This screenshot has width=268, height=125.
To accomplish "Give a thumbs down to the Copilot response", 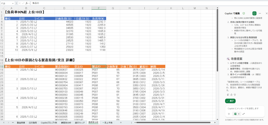I will pos(235,94).
